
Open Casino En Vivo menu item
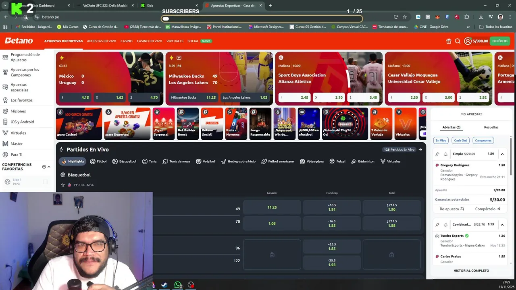(149, 41)
